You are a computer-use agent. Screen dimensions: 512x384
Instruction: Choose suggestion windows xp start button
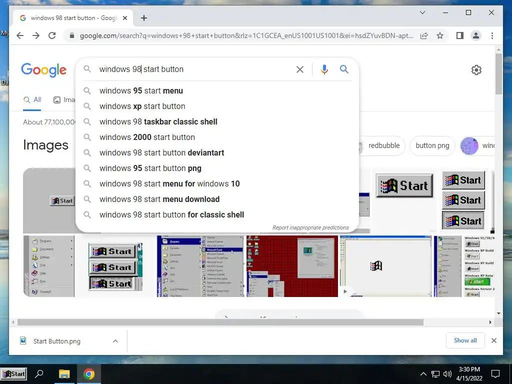tap(217, 106)
